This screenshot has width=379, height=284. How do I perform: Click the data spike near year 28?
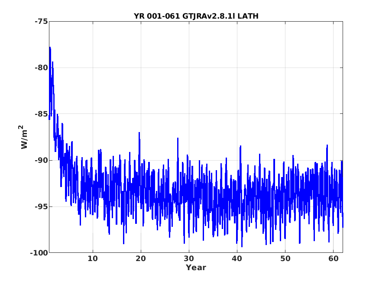coord(178,139)
